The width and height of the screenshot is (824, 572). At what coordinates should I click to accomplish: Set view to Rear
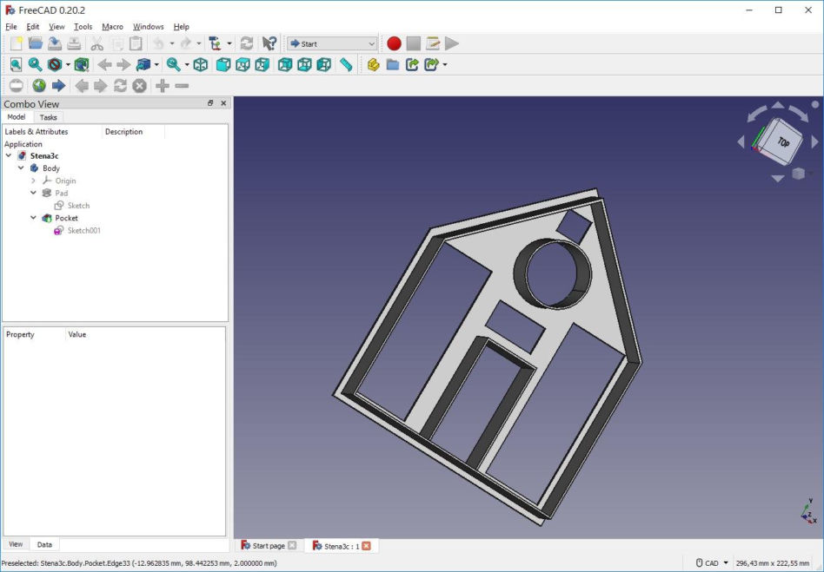(x=285, y=64)
